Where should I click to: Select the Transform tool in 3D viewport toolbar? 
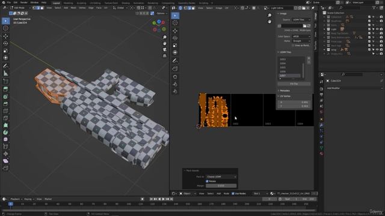(5, 58)
